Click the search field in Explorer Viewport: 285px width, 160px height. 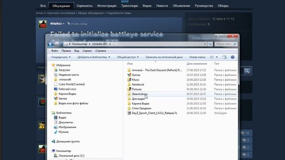[226, 44]
